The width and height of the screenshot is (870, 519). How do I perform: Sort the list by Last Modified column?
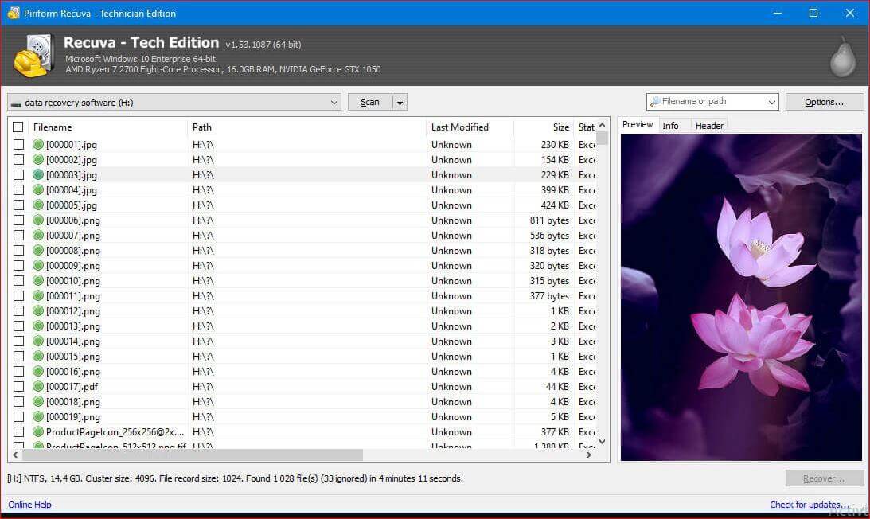click(x=460, y=127)
